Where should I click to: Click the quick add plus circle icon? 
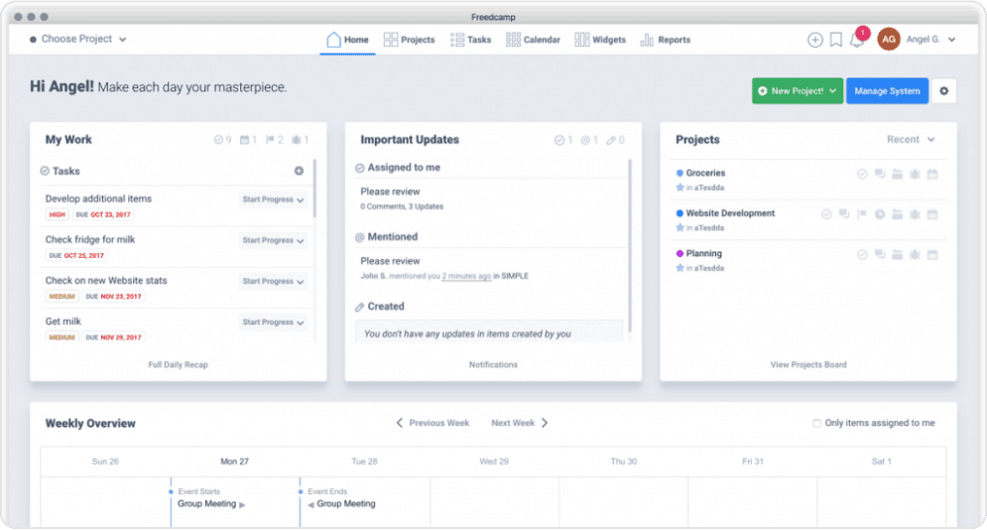click(x=814, y=40)
